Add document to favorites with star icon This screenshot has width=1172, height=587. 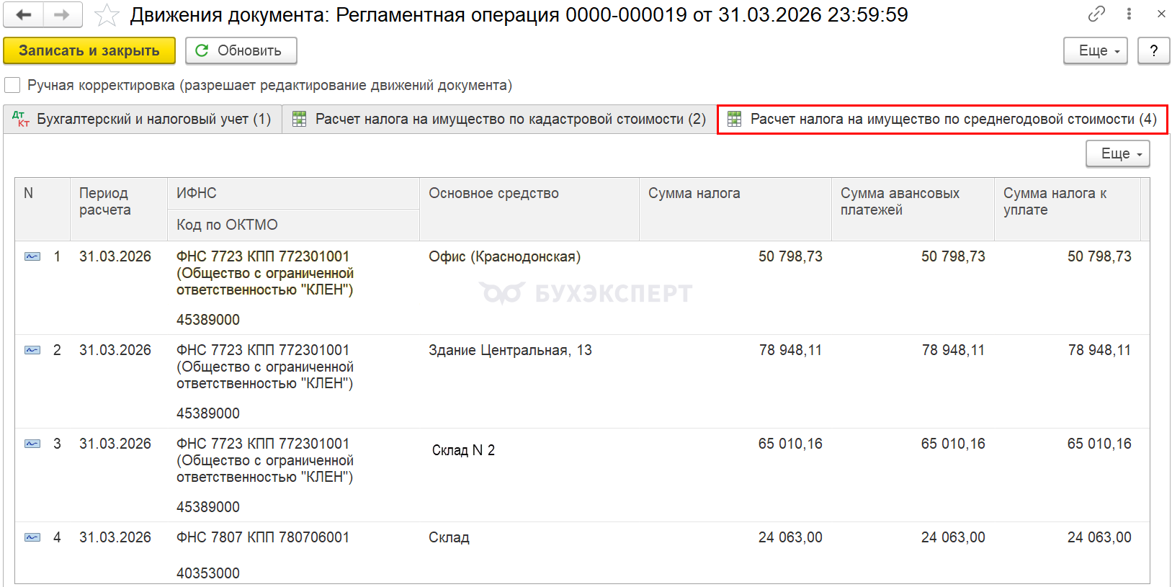click(107, 15)
